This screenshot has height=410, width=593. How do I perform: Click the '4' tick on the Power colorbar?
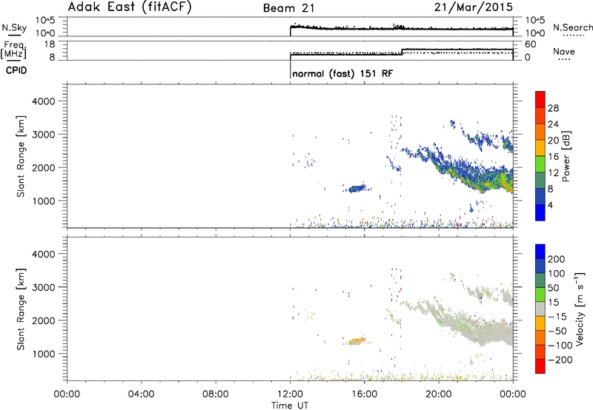pyautogui.click(x=550, y=205)
